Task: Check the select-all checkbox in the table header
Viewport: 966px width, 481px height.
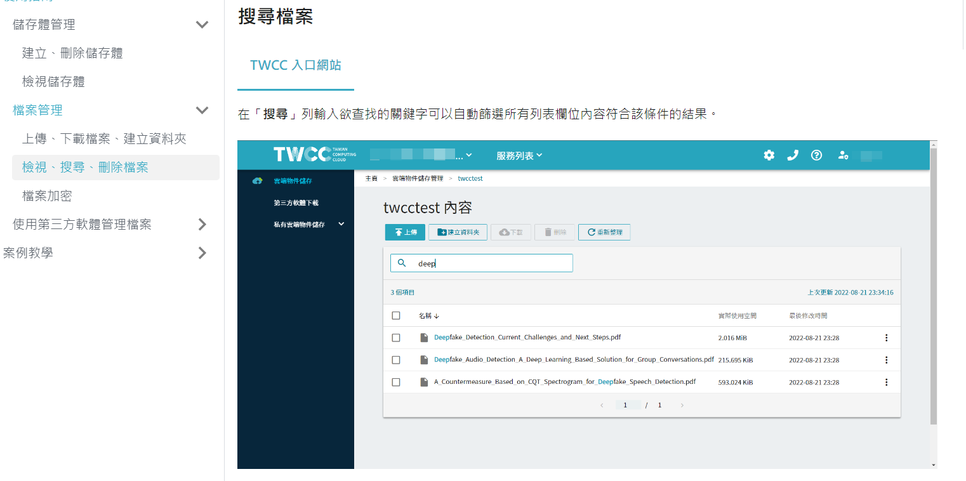Action: point(396,315)
